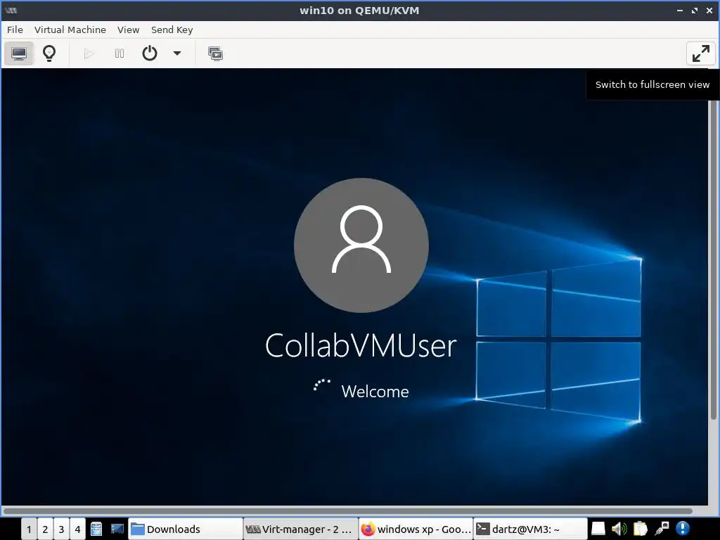Switch to workspace 2 in pager
720x540 pixels.
point(45,529)
